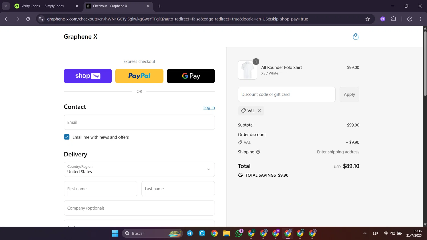Open the volume control
Viewport: 427px width, 240px height.
(393, 233)
